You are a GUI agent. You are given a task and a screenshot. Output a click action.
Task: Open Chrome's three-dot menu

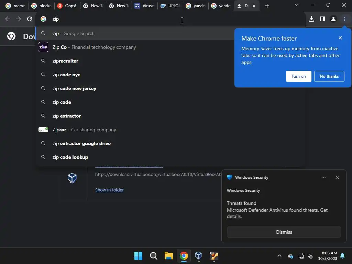click(x=344, y=19)
